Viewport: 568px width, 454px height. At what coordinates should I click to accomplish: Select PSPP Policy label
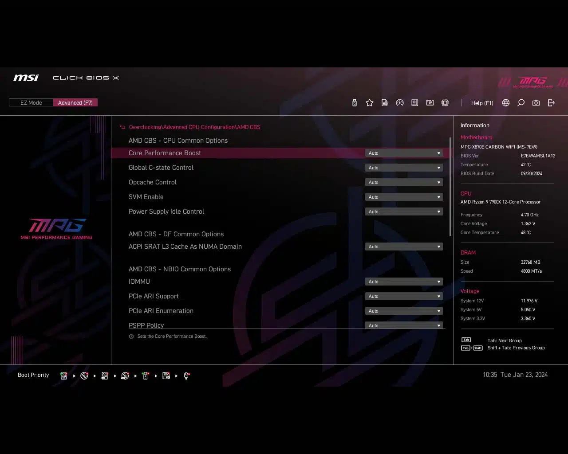click(146, 325)
